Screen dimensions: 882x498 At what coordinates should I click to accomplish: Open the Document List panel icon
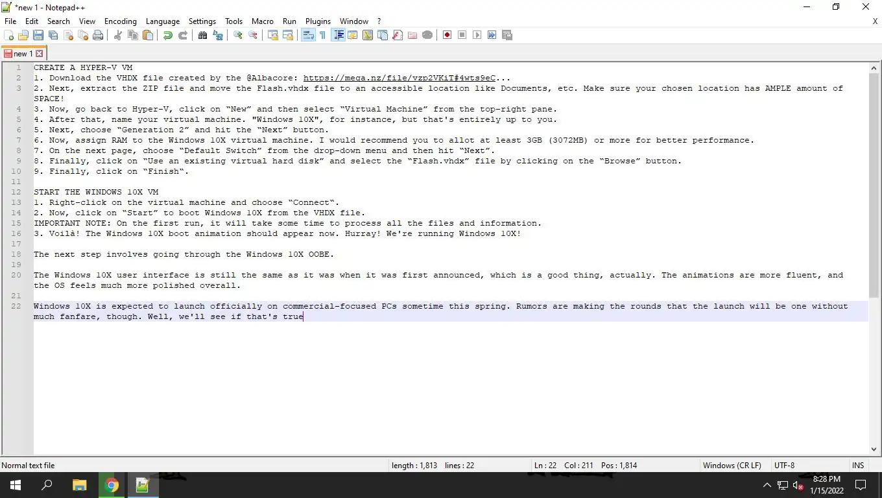[382, 35]
